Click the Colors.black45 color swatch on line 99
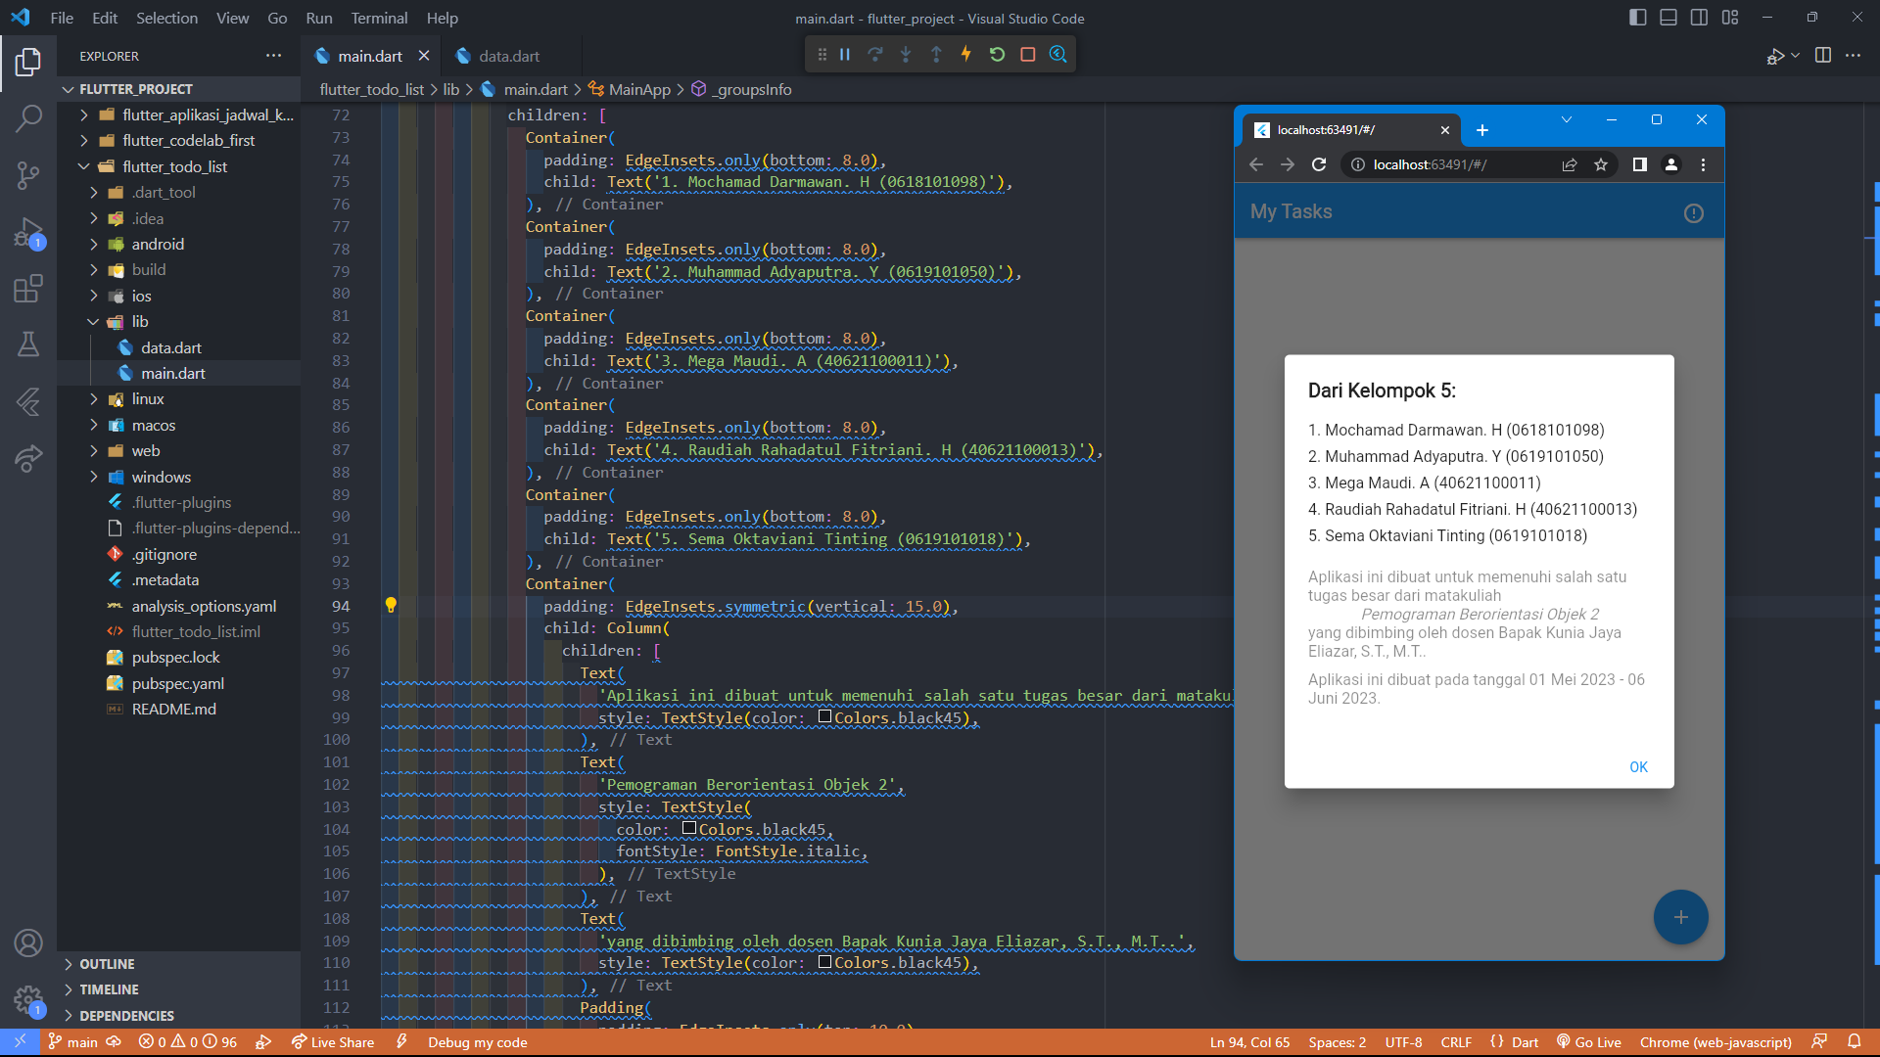The width and height of the screenshot is (1880, 1057). (x=825, y=717)
